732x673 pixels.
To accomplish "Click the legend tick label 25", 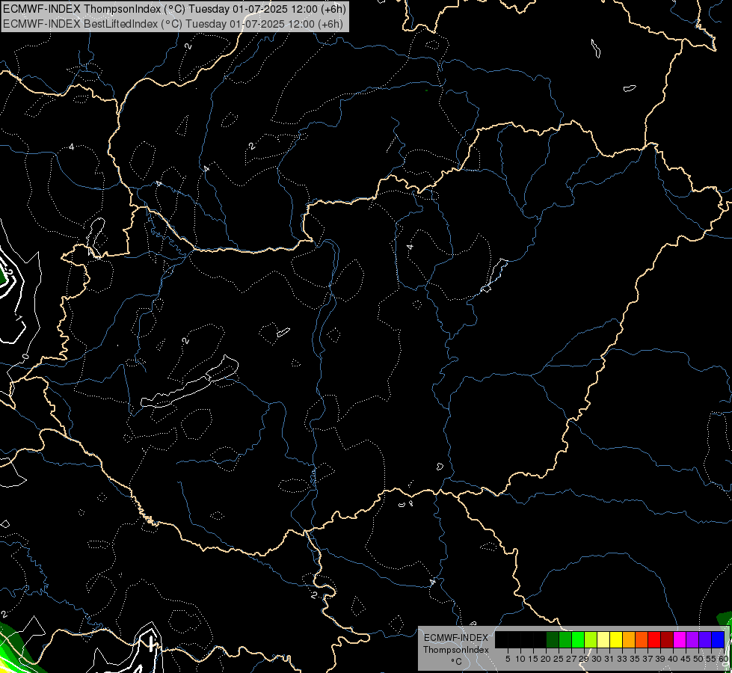I will coord(559,659).
